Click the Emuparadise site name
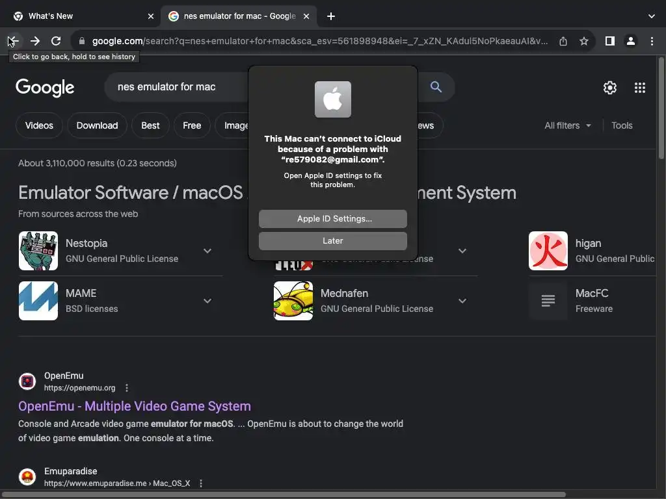Image resolution: width=666 pixels, height=499 pixels. [70, 471]
